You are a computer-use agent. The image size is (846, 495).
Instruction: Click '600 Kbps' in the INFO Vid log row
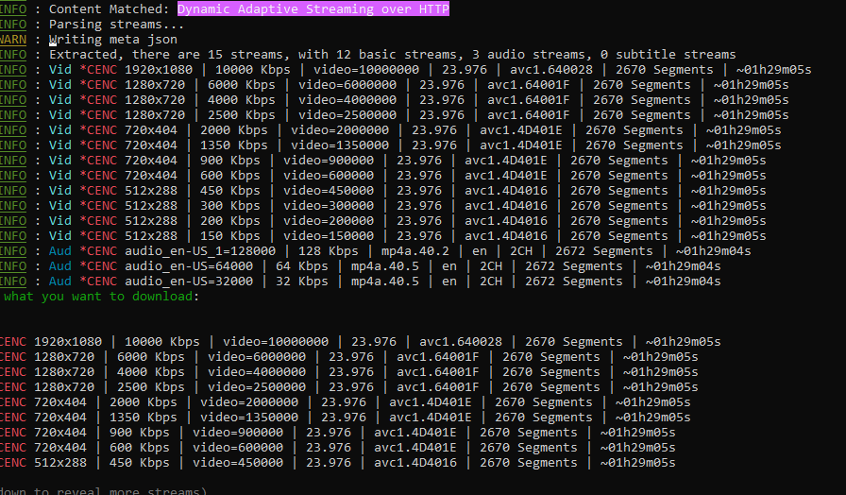click(x=229, y=176)
